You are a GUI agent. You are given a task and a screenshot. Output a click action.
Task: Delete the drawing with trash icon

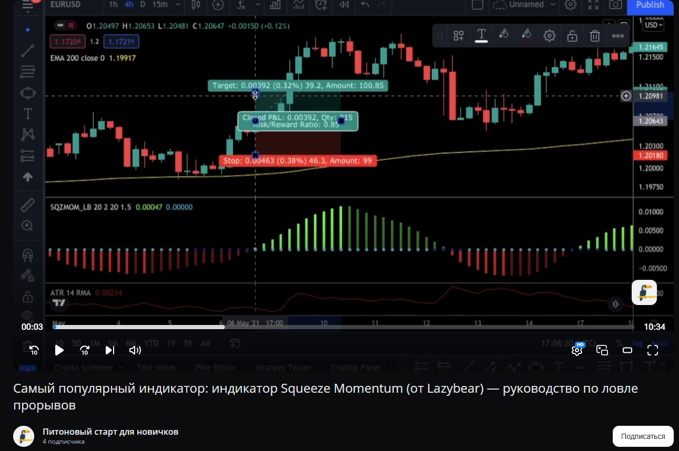[x=595, y=36]
